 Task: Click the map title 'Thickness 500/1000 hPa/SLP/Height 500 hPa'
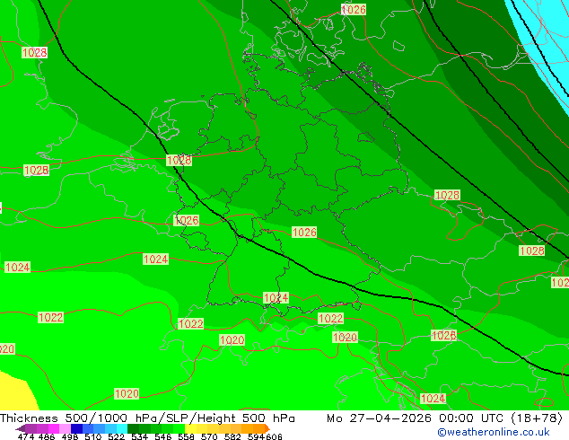(x=147, y=418)
